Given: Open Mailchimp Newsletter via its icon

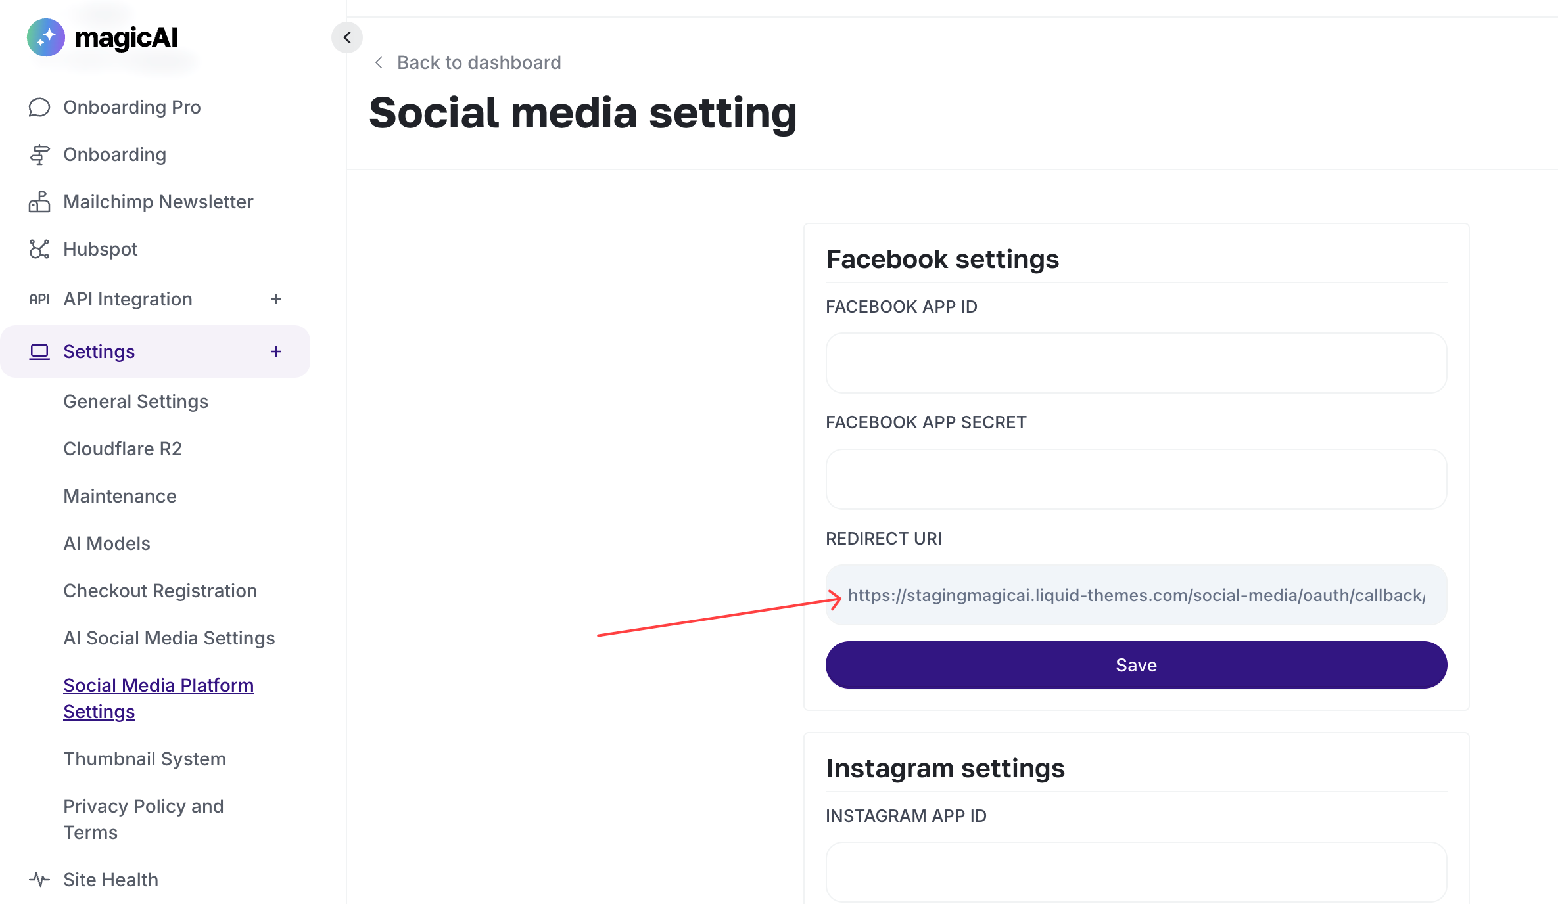Looking at the screenshot, I should tap(39, 202).
